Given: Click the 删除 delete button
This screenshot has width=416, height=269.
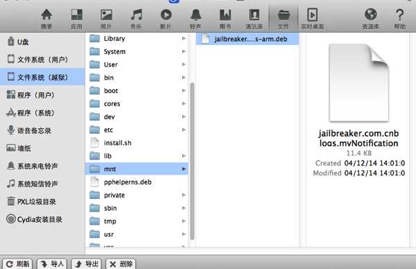Looking at the screenshot, I should coord(121,263).
